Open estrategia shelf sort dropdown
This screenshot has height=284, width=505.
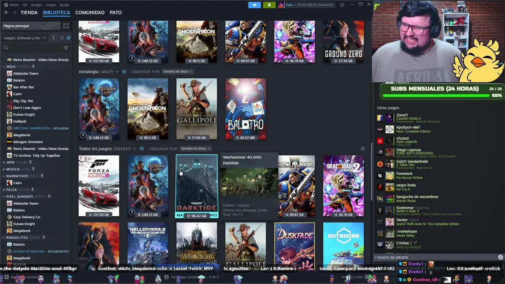coord(178,72)
